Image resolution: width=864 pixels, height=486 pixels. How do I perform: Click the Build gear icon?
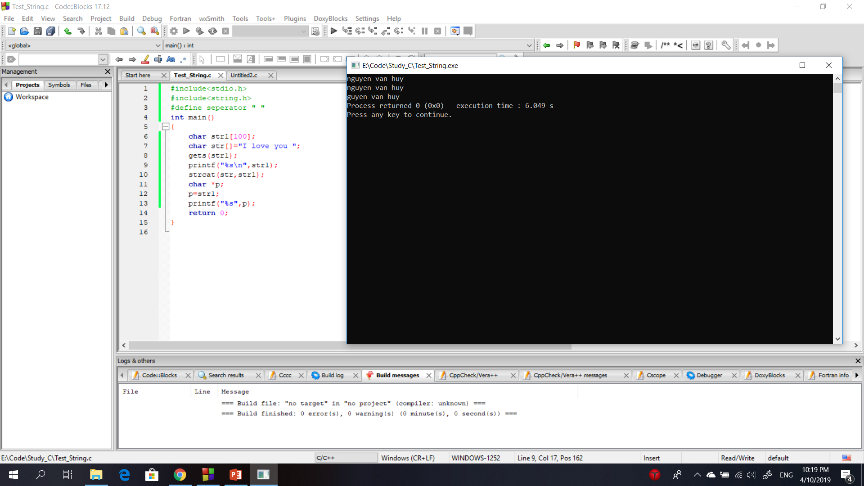click(x=174, y=31)
